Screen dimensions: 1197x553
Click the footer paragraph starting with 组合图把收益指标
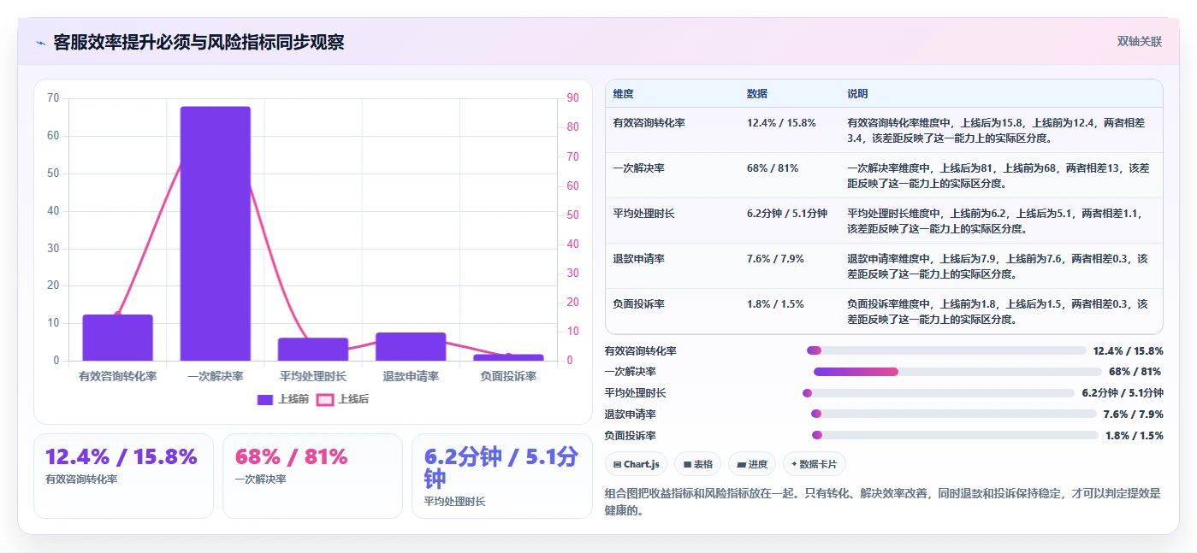coord(883,503)
